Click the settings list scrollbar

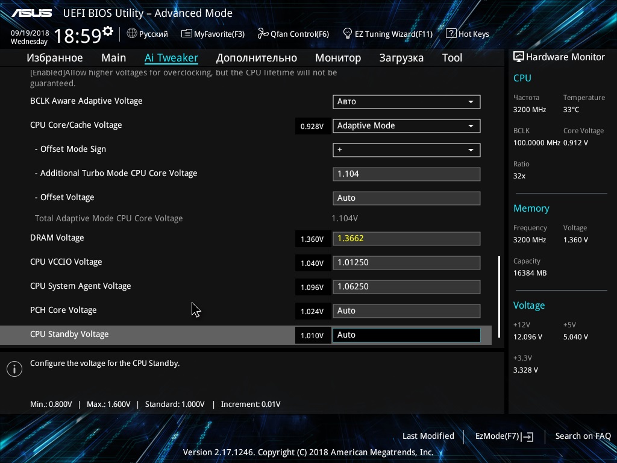[500, 297]
